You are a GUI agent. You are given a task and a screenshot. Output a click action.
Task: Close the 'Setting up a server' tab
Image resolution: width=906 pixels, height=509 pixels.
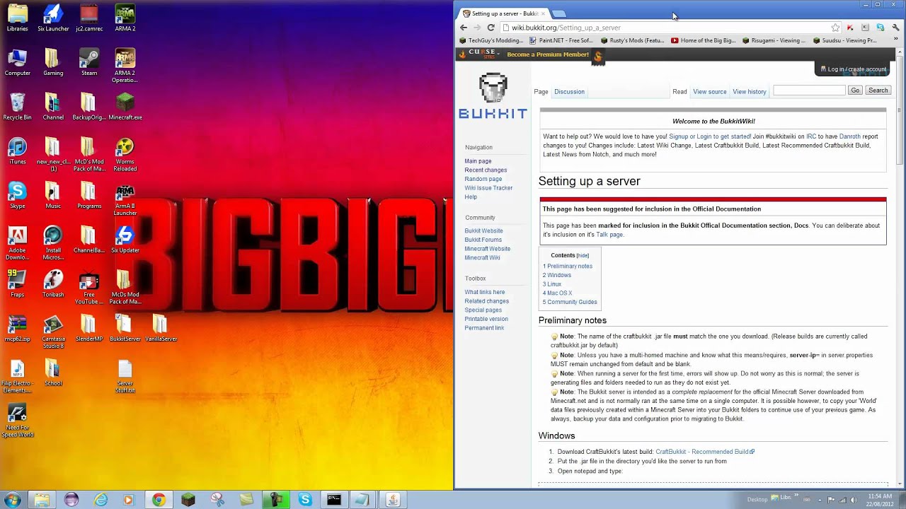544,13
